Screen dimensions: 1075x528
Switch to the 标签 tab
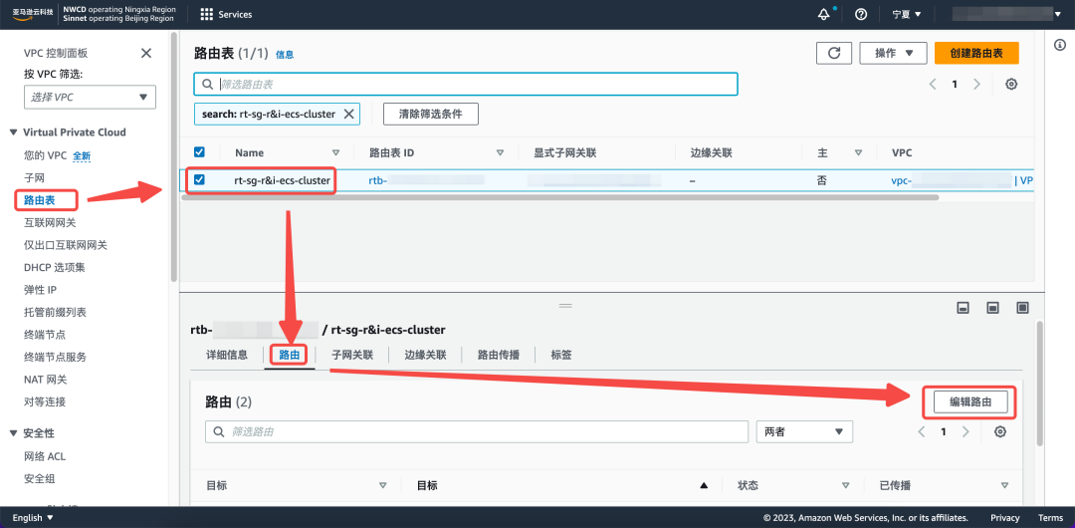pyautogui.click(x=561, y=355)
